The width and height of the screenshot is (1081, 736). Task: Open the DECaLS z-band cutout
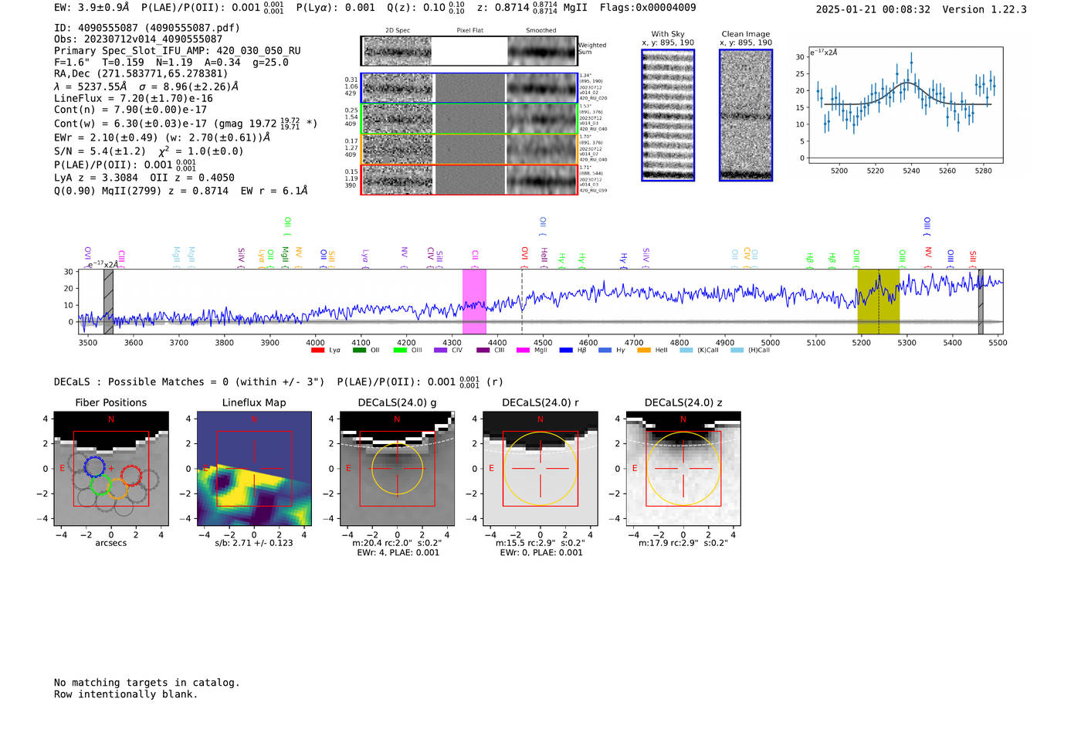coord(683,469)
